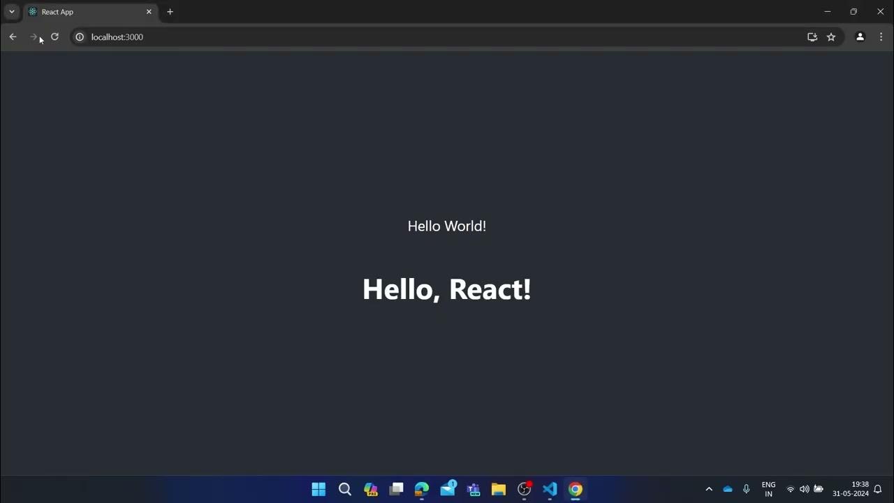Open the Chrome profile menu
This screenshot has width=894, height=503.
[x=860, y=37]
